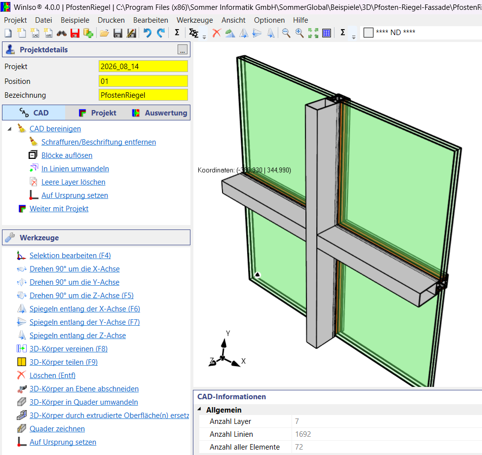This screenshot has height=455, width=482.
Task: Click toolbar mirror along X-axis icon
Action: tap(243, 33)
